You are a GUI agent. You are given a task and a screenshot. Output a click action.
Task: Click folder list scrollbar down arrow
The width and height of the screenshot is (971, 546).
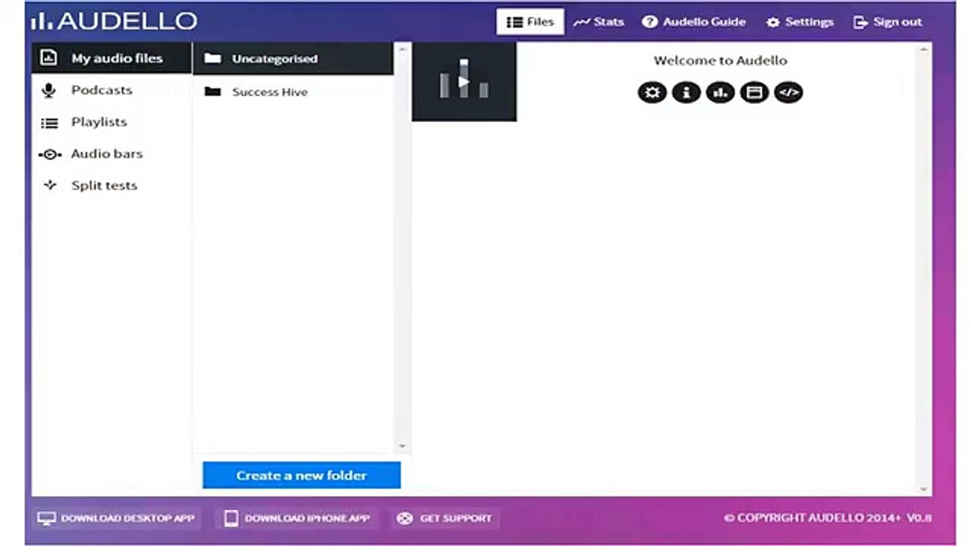(x=402, y=446)
